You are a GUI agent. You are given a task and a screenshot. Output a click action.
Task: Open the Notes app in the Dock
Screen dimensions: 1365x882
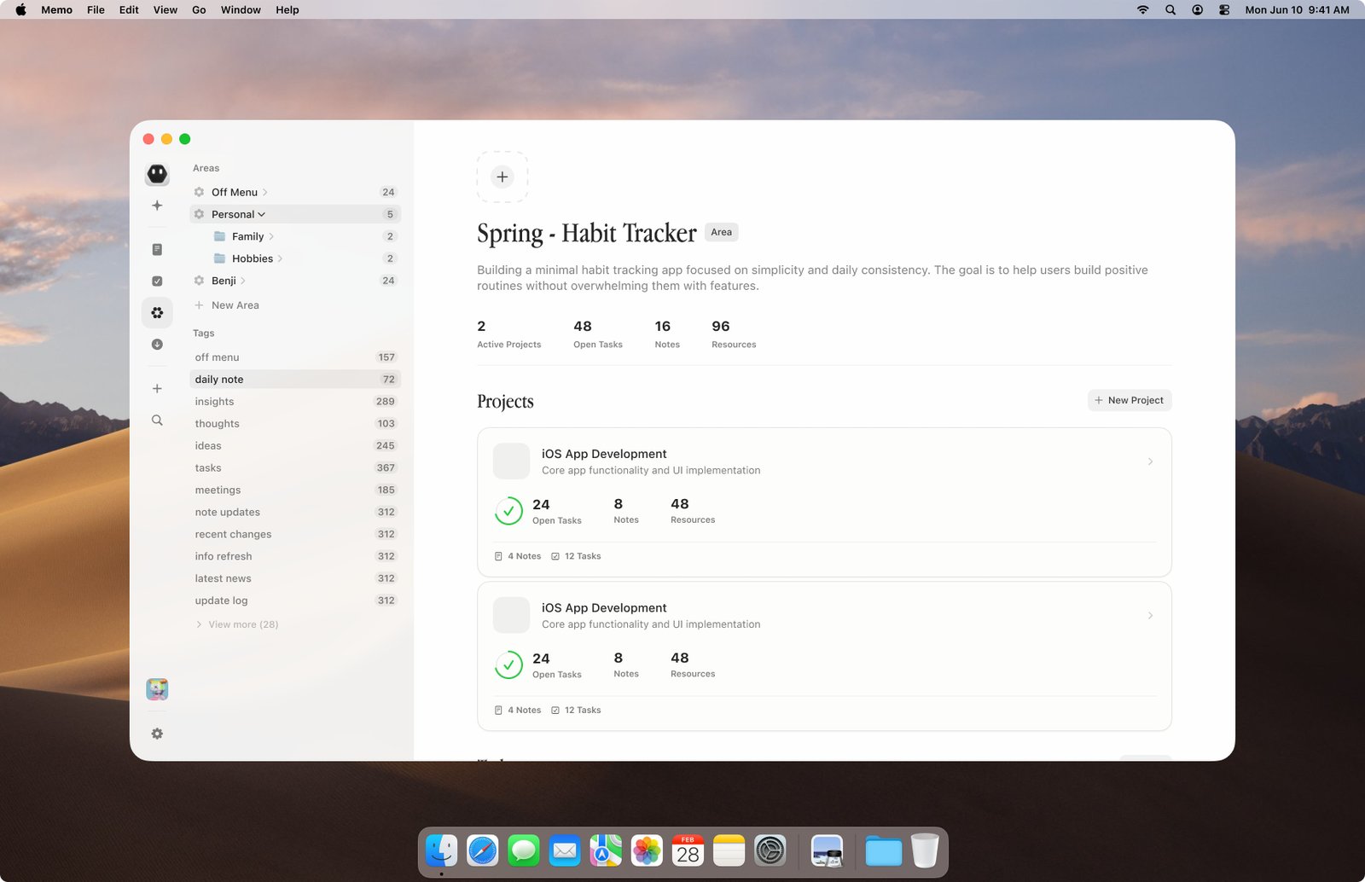tap(729, 850)
